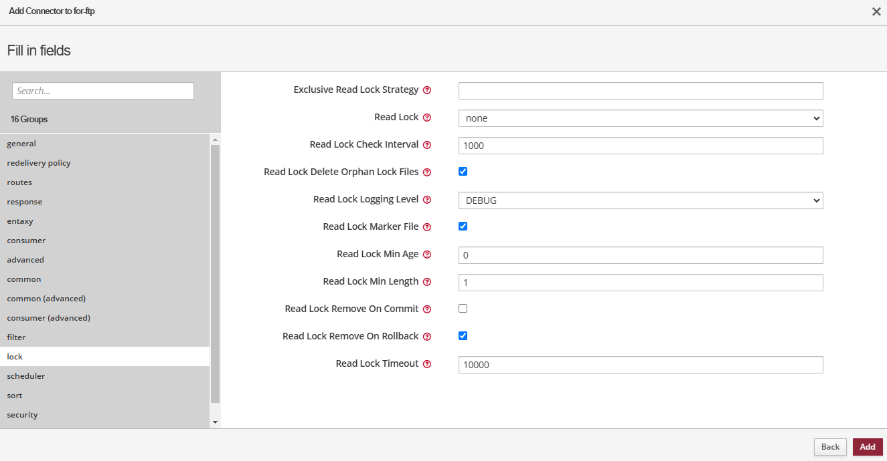Open help icon for Read Lock Check Interval

427,145
